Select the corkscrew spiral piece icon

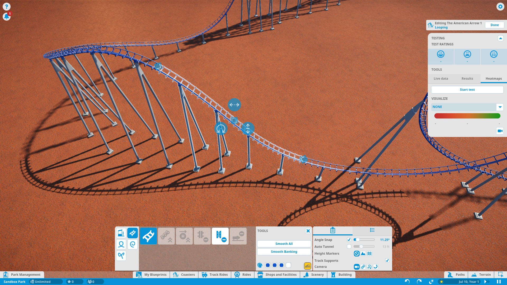[133, 244]
